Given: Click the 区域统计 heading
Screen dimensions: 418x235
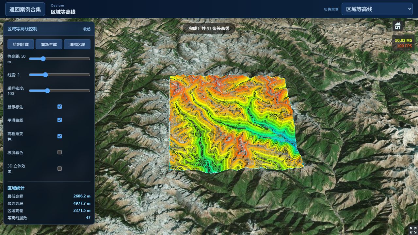Looking at the screenshot, I should pos(16,188).
